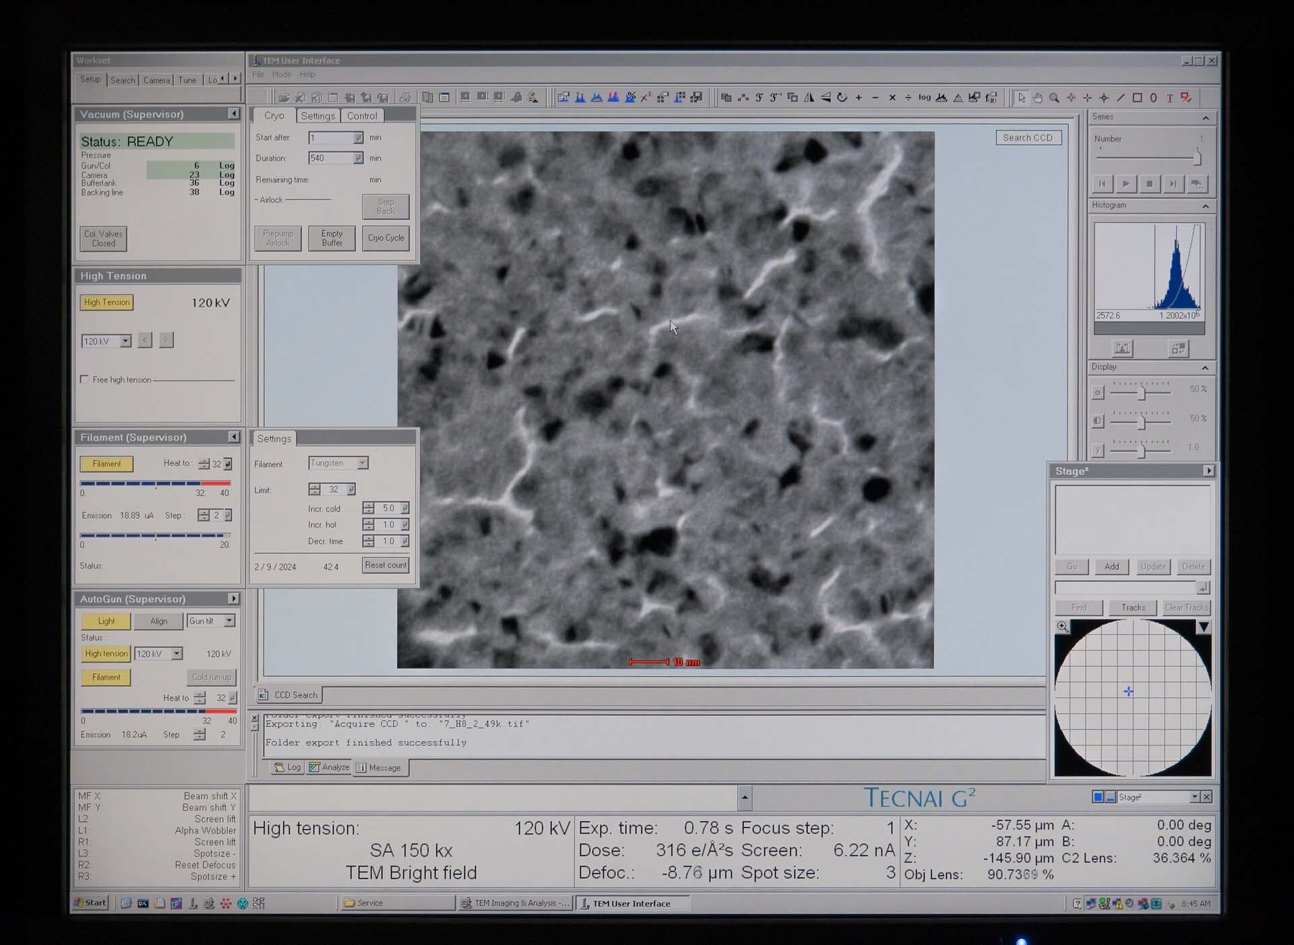Toggle AutoGun High tension button
Image resolution: width=1294 pixels, height=945 pixels.
[106, 654]
